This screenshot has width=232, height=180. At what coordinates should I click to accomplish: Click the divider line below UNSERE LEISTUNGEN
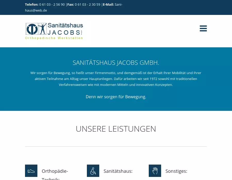click(x=116, y=146)
